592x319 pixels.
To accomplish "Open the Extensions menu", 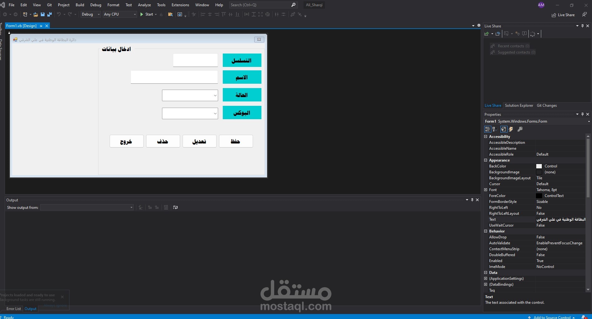I will click(180, 5).
